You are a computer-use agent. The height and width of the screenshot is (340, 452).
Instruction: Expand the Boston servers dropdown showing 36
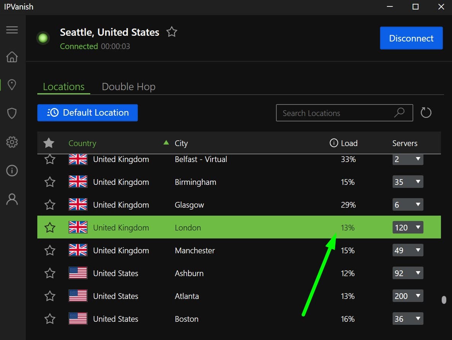407,319
